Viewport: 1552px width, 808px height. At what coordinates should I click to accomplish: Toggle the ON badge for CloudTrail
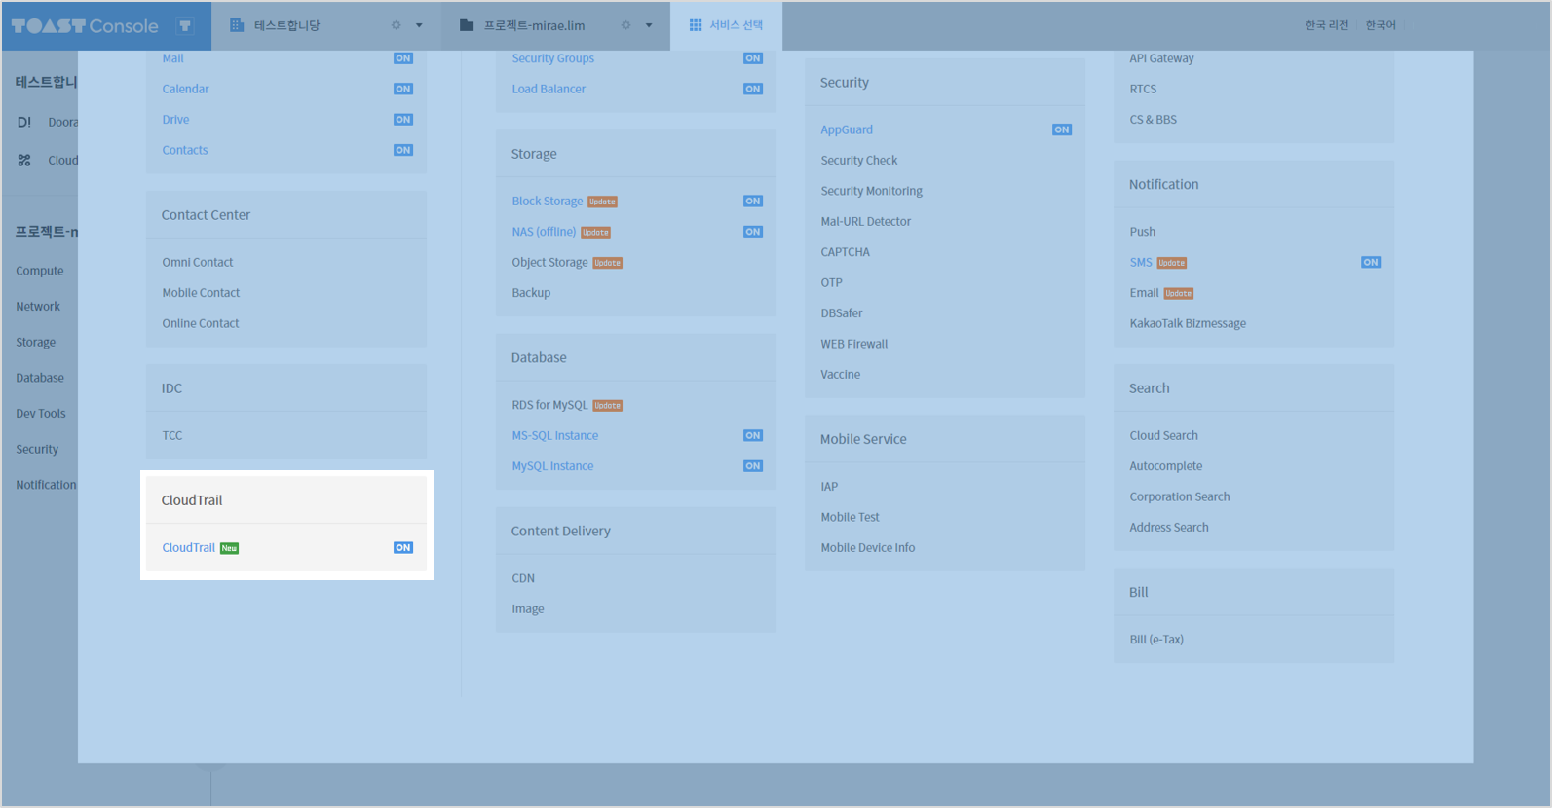click(x=403, y=548)
